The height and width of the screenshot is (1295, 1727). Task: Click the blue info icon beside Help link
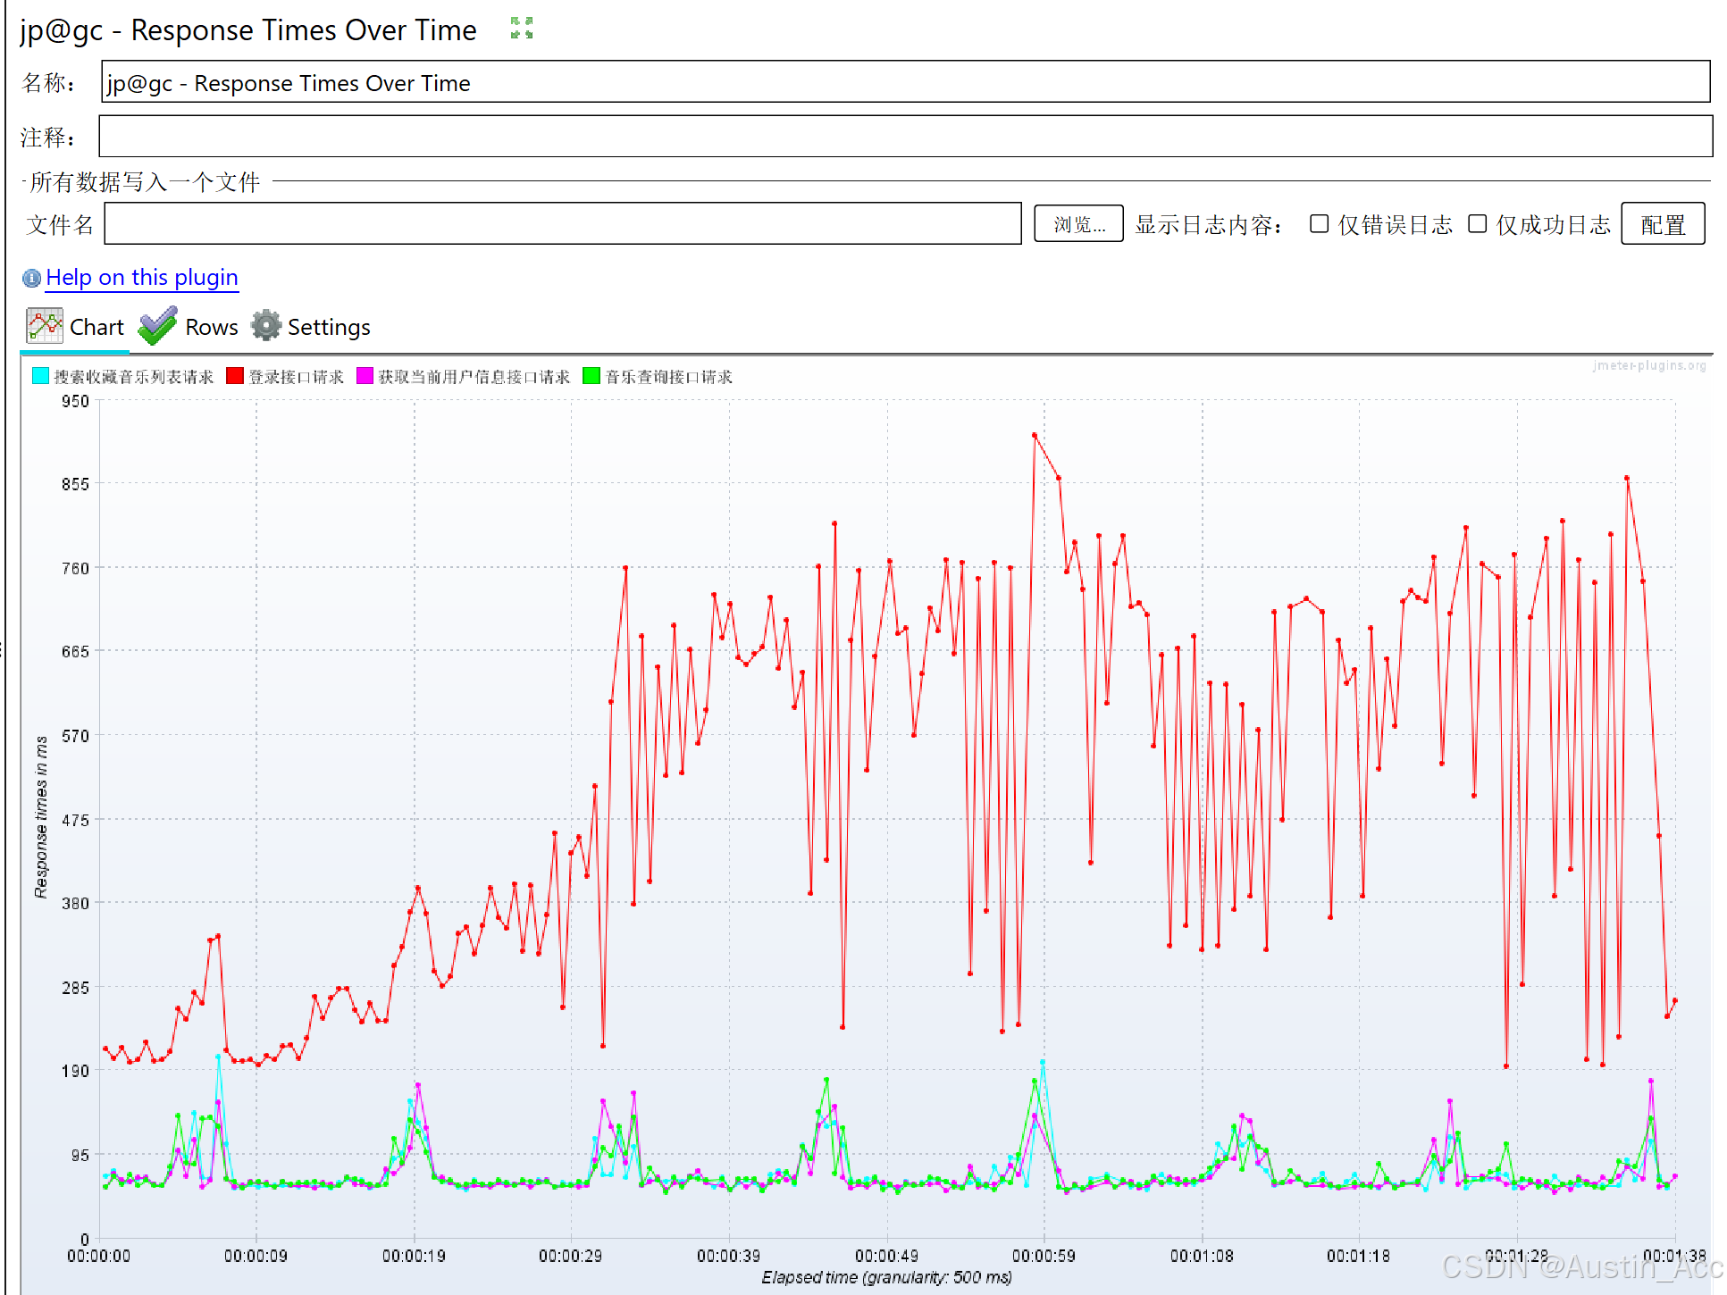coord(31,279)
